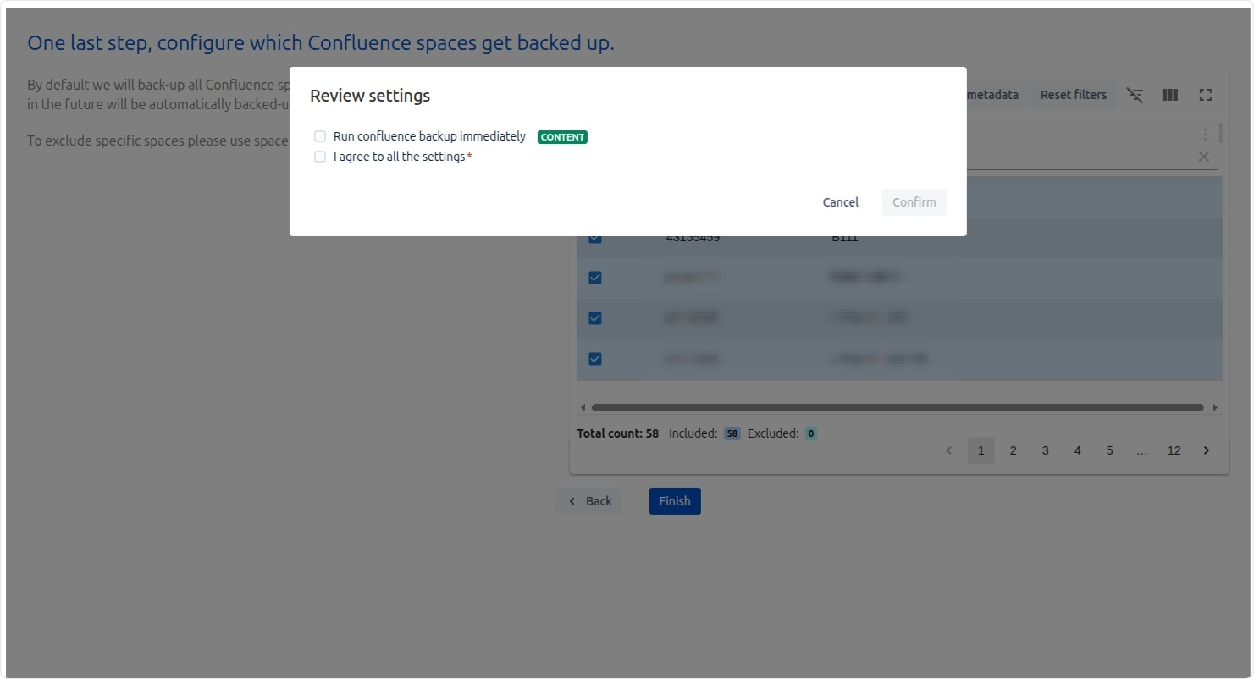
Task: Go to next page arrow
Action: coord(1206,450)
